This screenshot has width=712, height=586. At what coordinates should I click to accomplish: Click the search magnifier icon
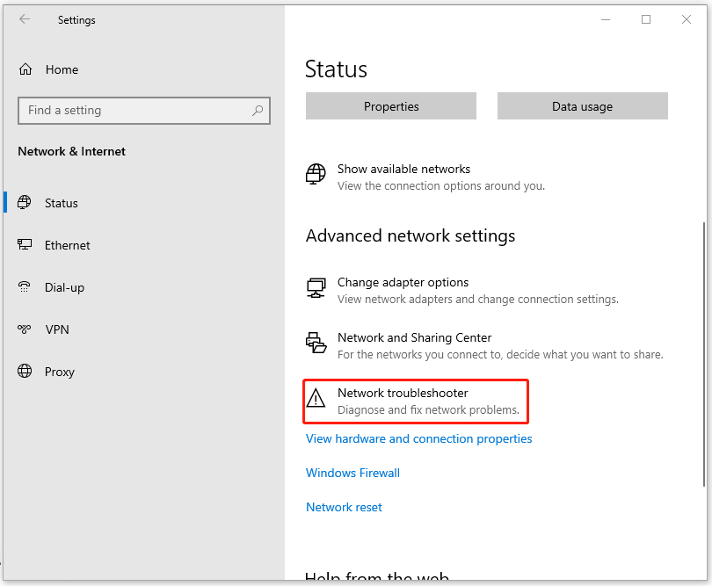click(x=258, y=111)
